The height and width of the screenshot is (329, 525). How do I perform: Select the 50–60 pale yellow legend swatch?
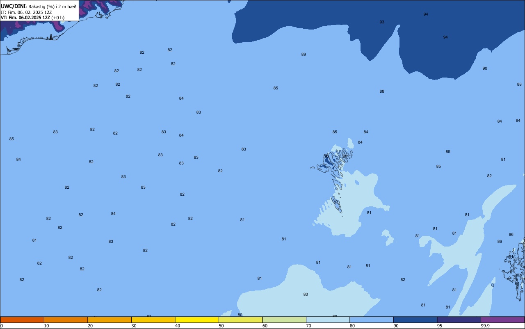(x=240, y=320)
